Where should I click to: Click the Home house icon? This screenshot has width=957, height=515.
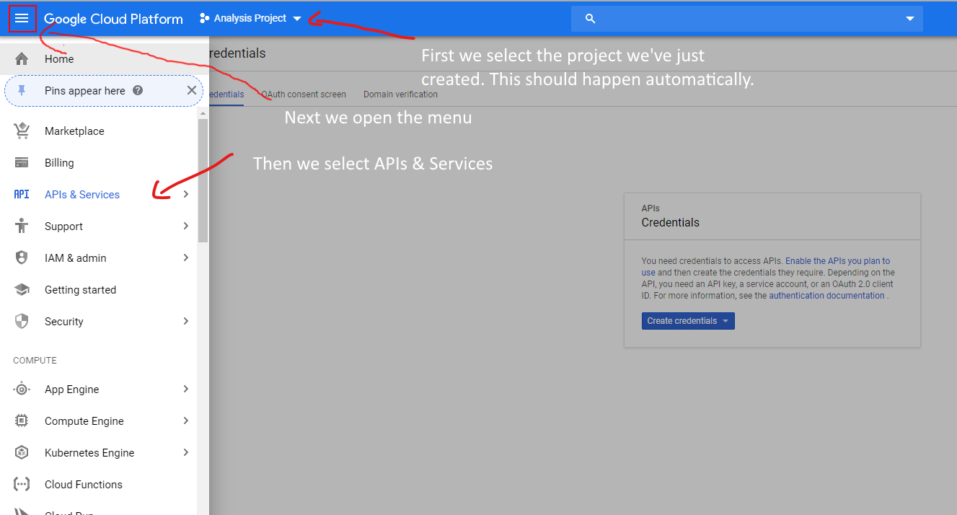point(22,59)
